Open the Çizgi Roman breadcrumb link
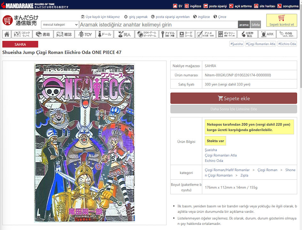 (x=267, y=170)
